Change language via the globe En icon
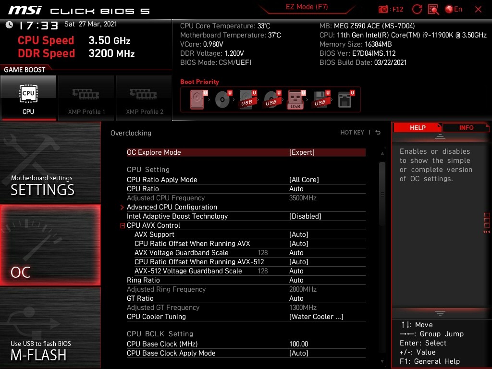 [x=454, y=9]
